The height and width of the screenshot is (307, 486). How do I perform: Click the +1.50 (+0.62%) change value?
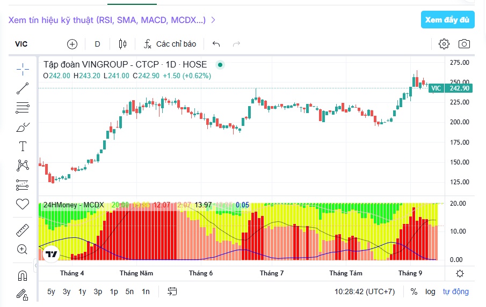click(187, 76)
